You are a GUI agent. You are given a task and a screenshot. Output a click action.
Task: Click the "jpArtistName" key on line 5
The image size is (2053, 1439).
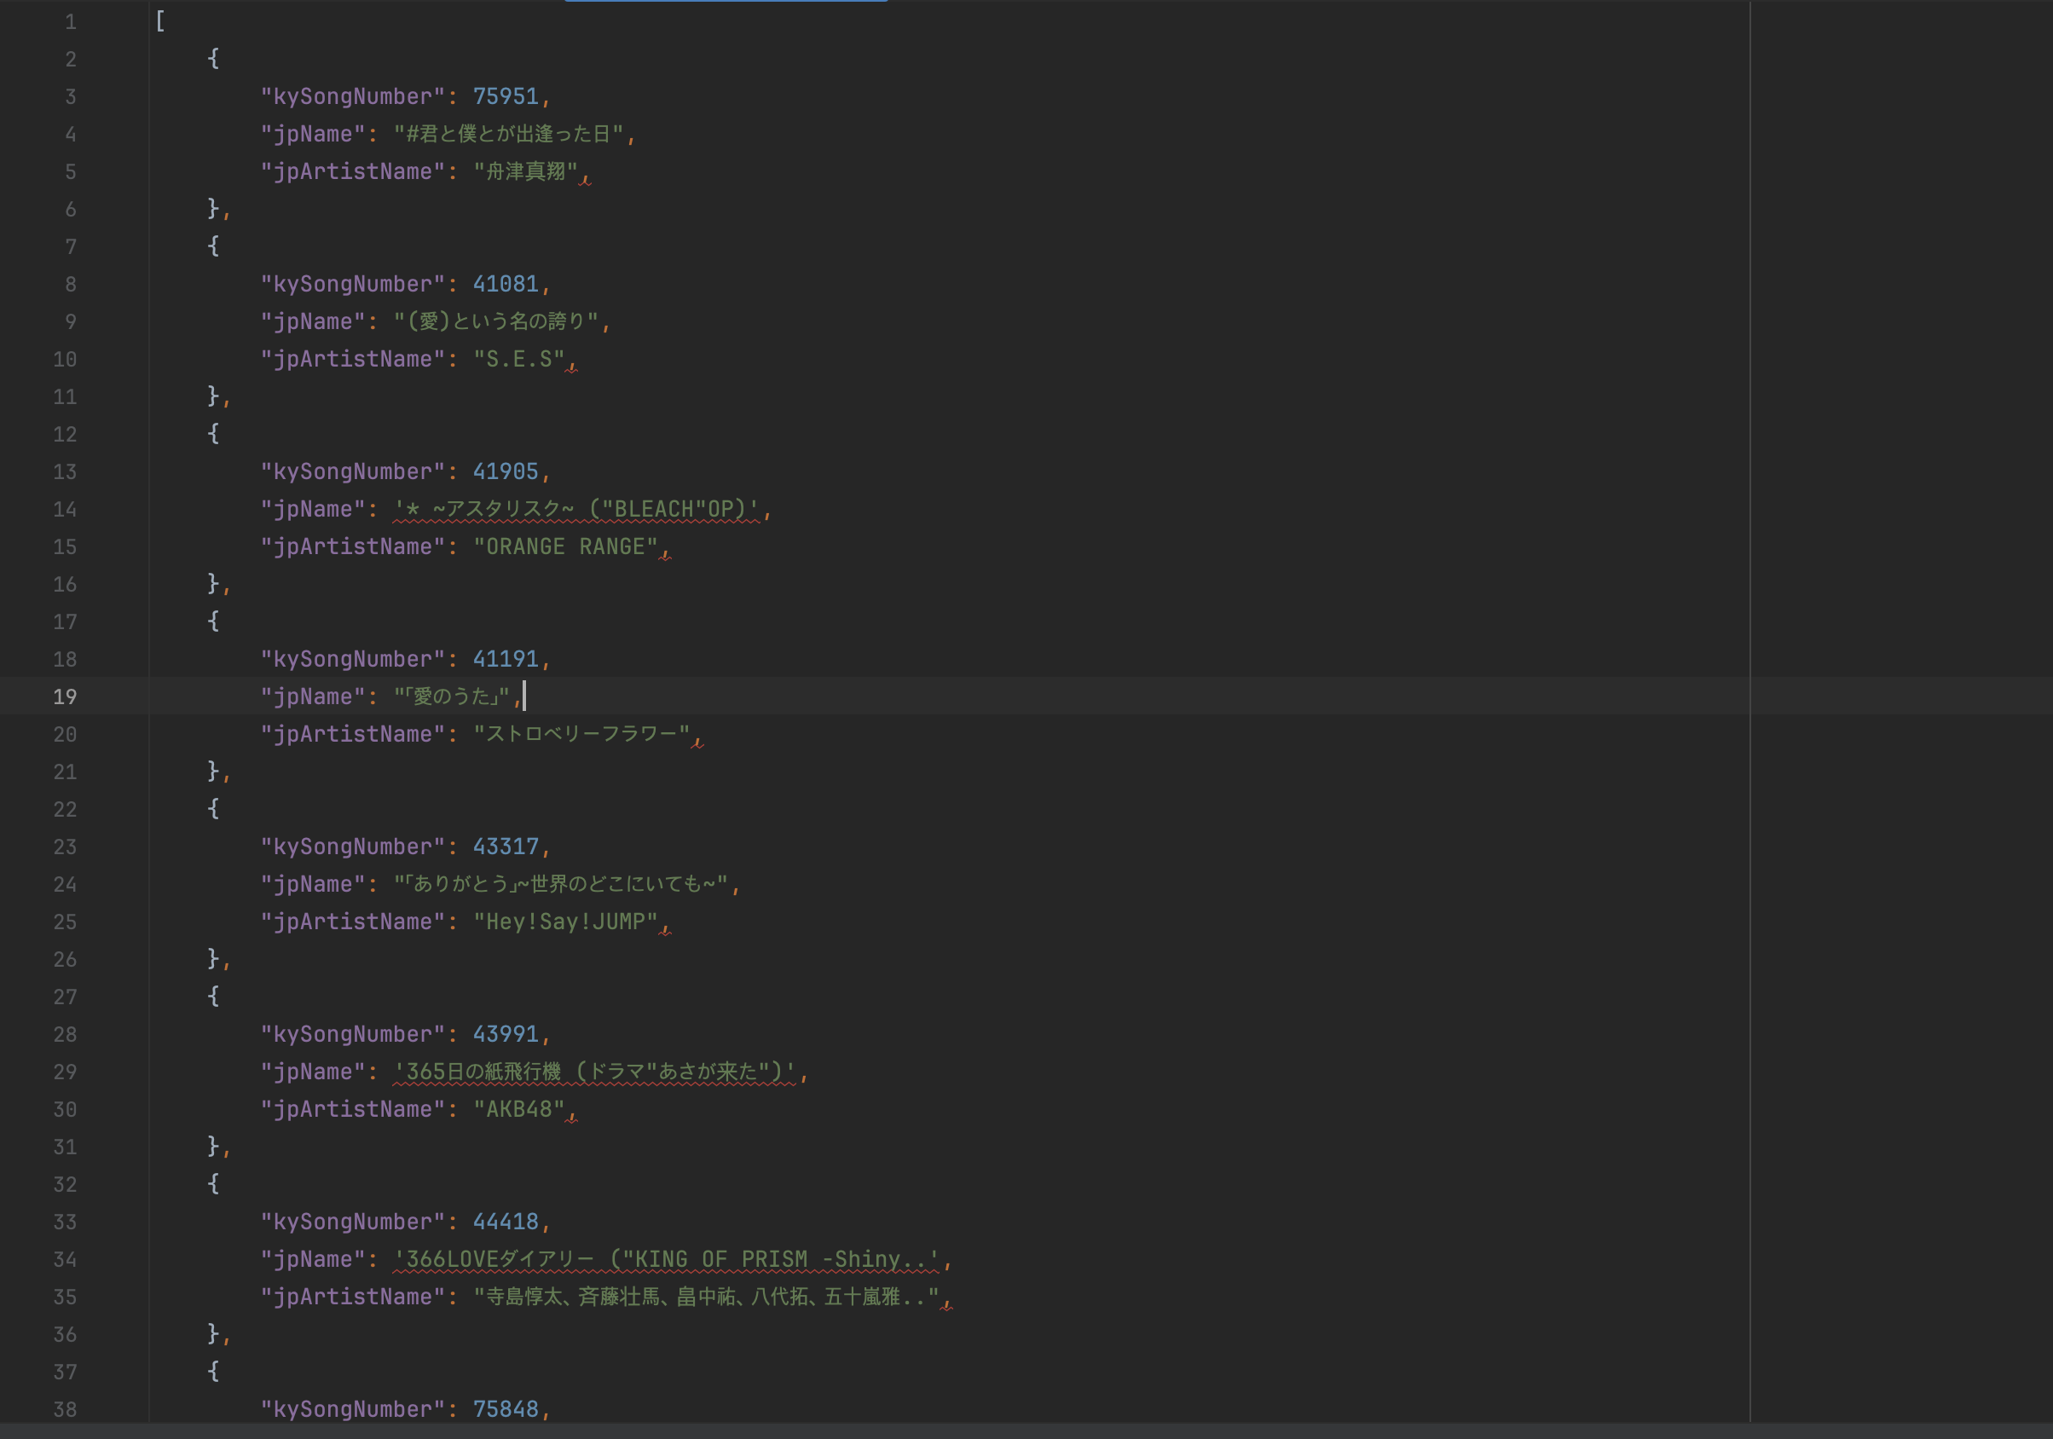352,171
